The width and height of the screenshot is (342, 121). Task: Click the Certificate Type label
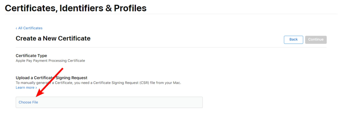click(31, 56)
